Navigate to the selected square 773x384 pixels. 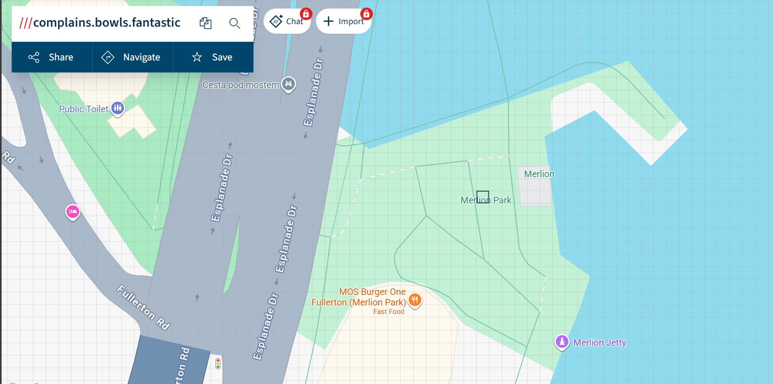tap(132, 57)
